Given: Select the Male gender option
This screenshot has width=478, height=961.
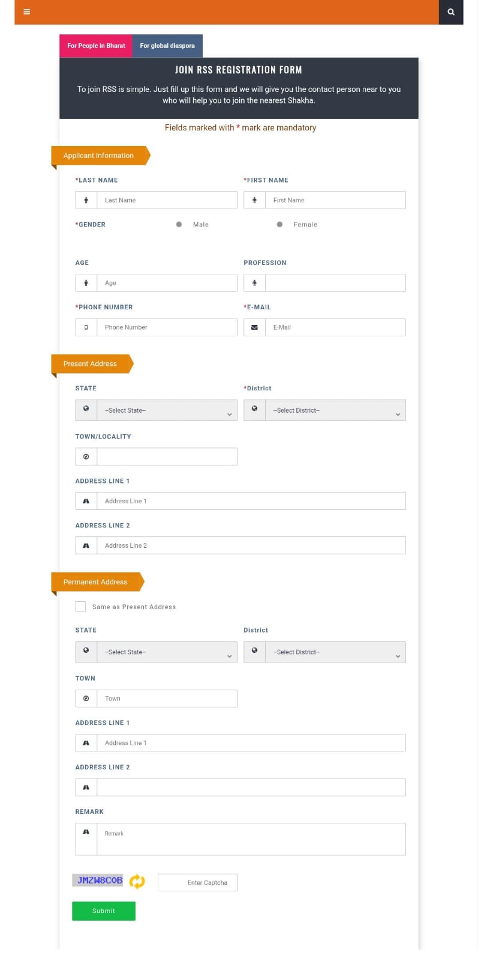Looking at the screenshot, I should [x=179, y=225].
